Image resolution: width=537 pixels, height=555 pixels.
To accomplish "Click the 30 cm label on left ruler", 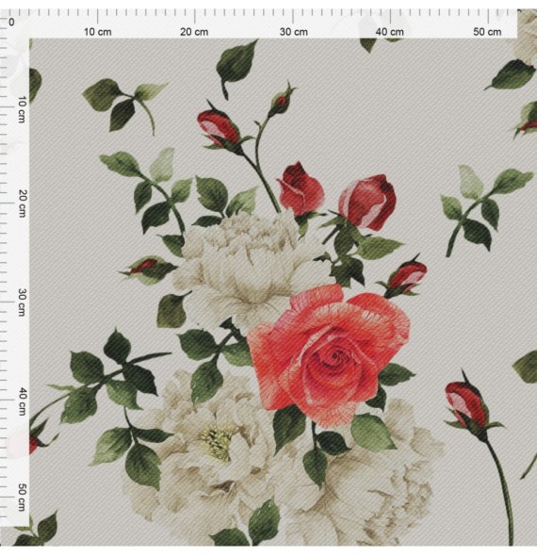I will (x=22, y=302).
